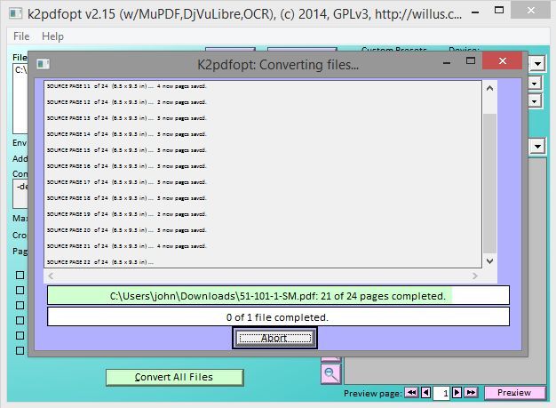This screenshot has height=408, width=556.
Task: Click right arrow of horizontal log scrollbar
Action: (475, 276)
